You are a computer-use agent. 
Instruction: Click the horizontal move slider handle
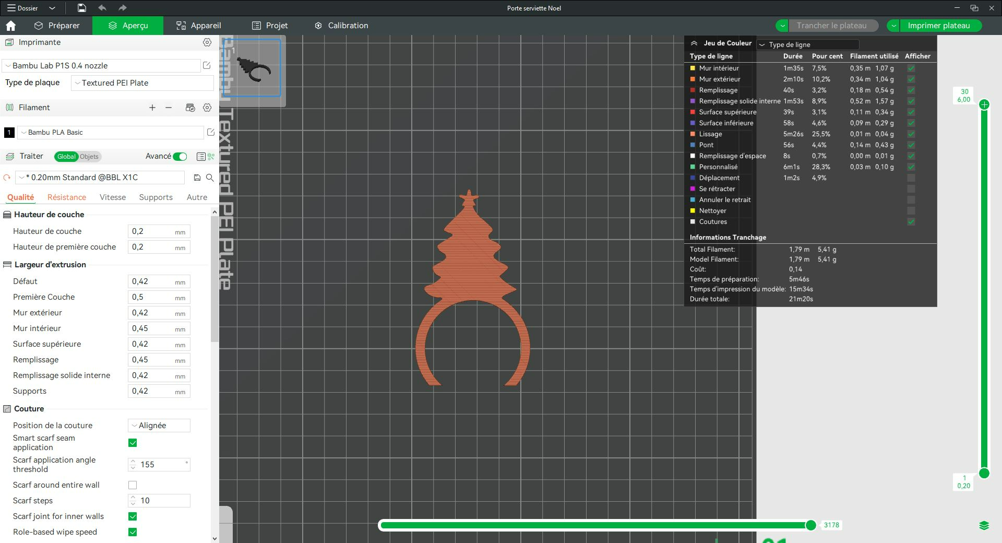point(810,525)
